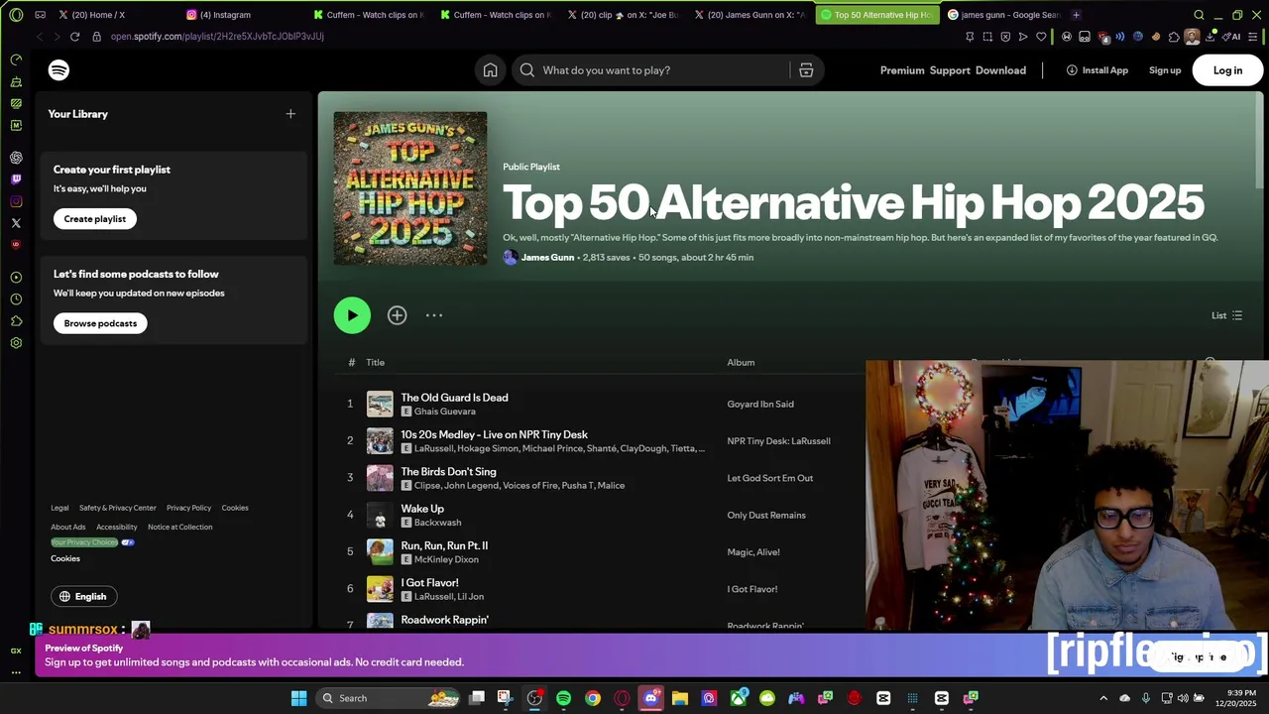Open X (Twitter) from the Opera sidebar
The height and width of the screenshot is (714, 1269).
coord(16,223)
